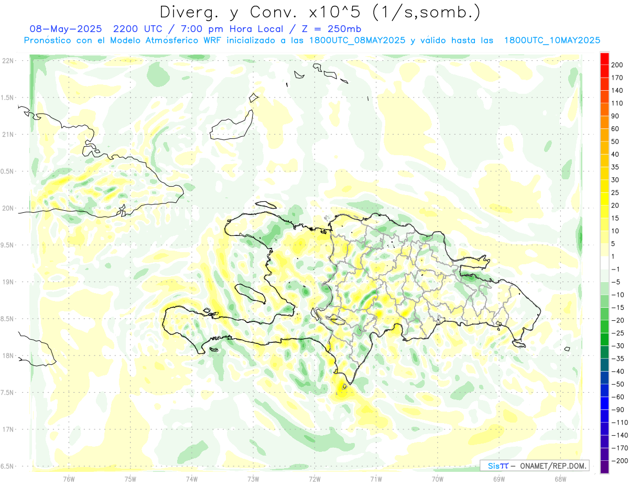Click the "-110" color bar label
629x486 pixels.
[619, 423]
